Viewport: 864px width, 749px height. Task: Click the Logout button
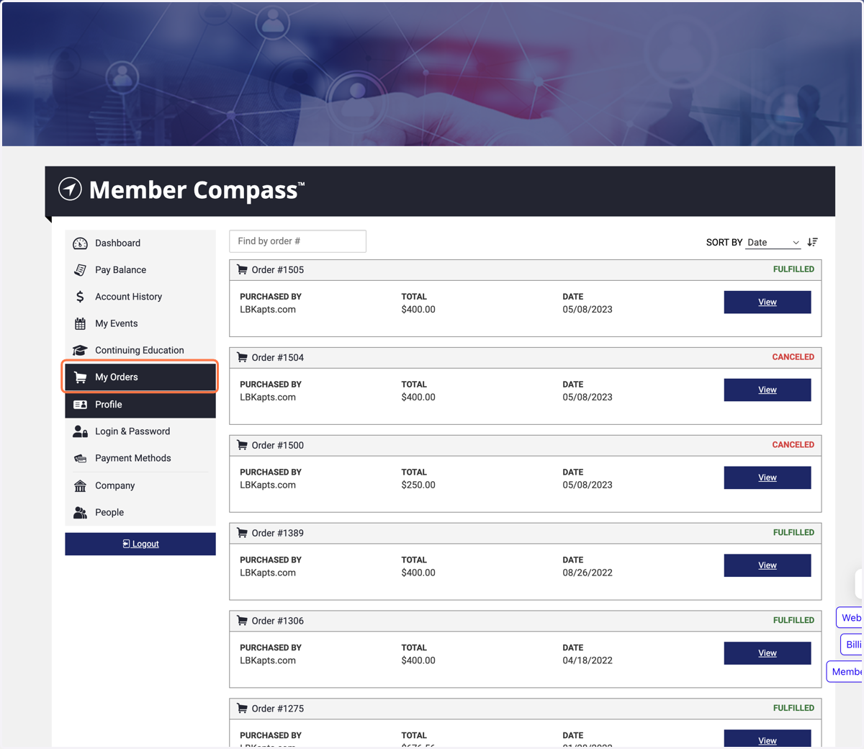140,544
